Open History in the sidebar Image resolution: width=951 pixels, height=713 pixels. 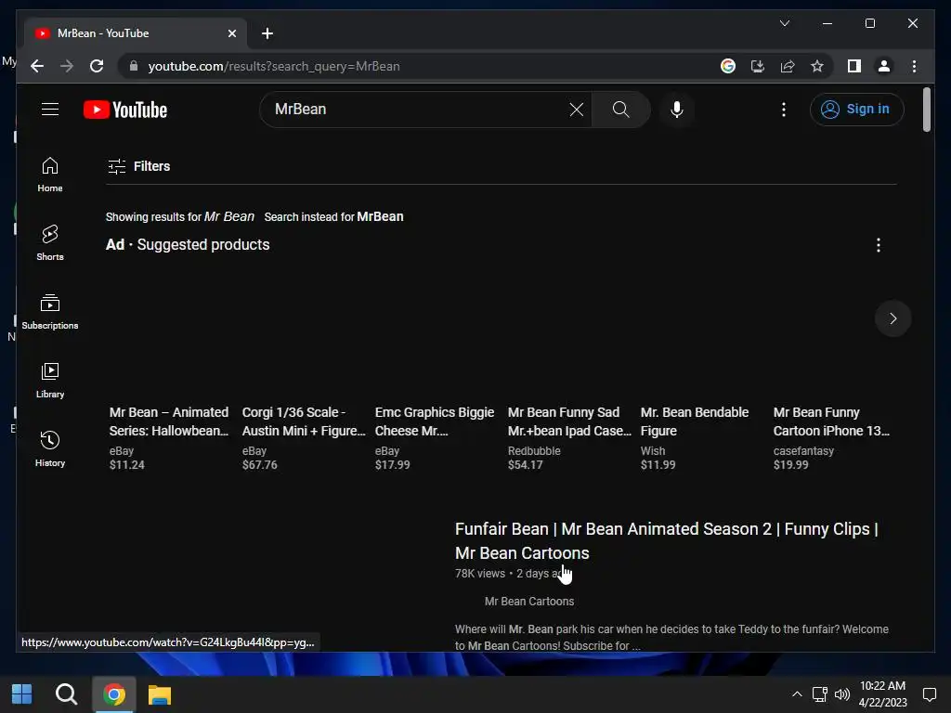click(50, 448)
